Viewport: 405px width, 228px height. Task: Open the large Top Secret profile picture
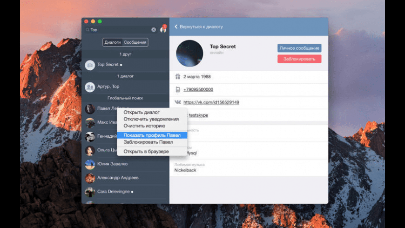coord(189,53)
